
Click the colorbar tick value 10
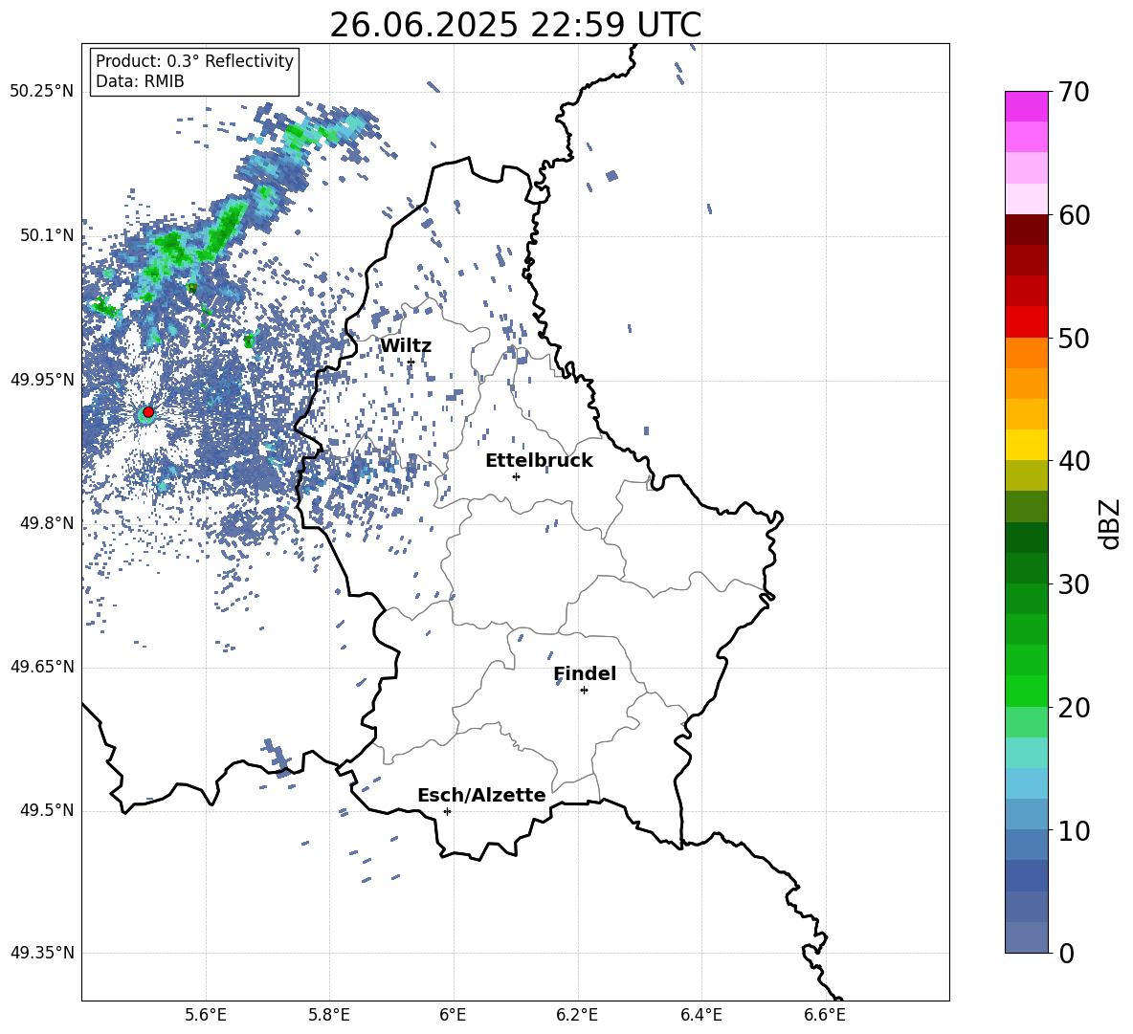(1074, 830)
